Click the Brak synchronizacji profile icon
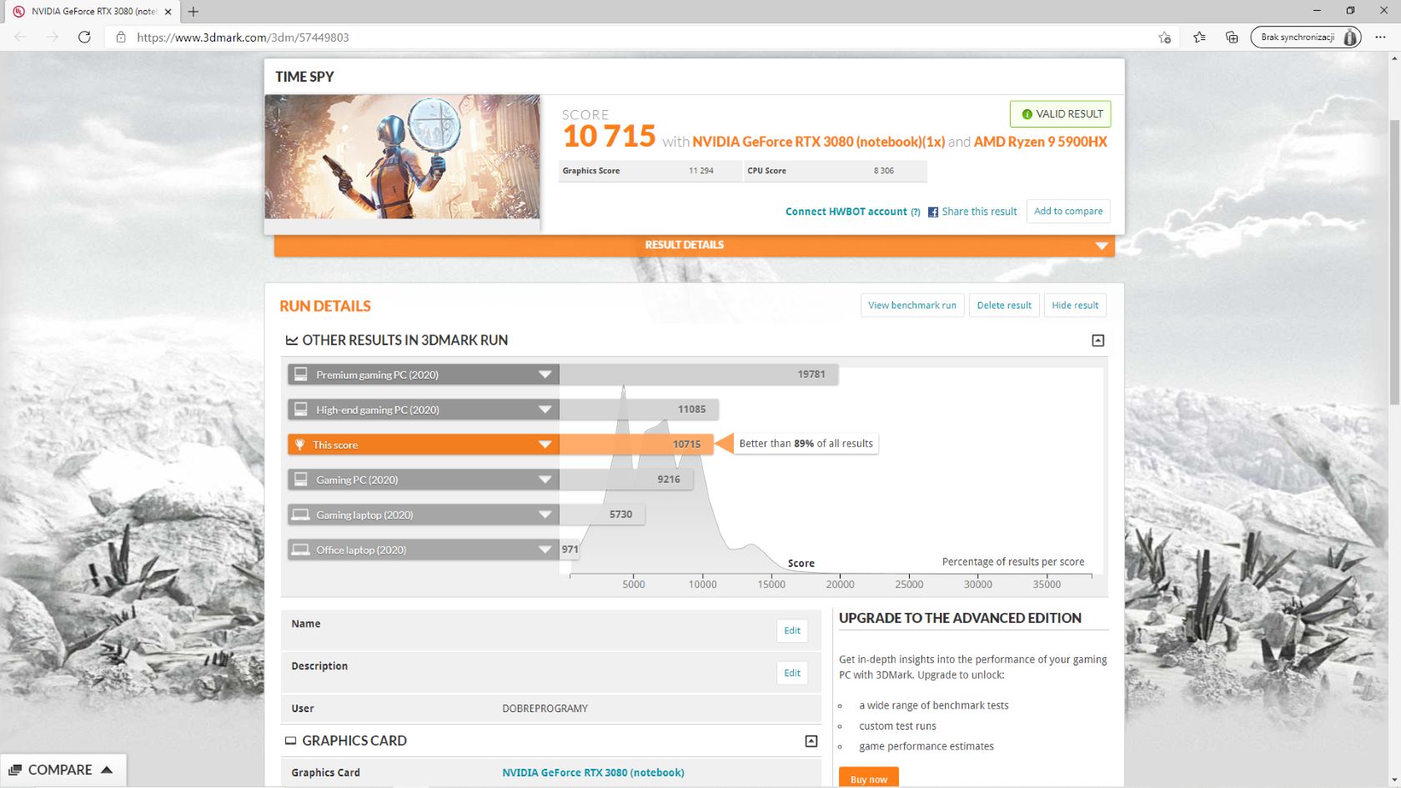1401x788 pixels. (x=1303, y=37)
